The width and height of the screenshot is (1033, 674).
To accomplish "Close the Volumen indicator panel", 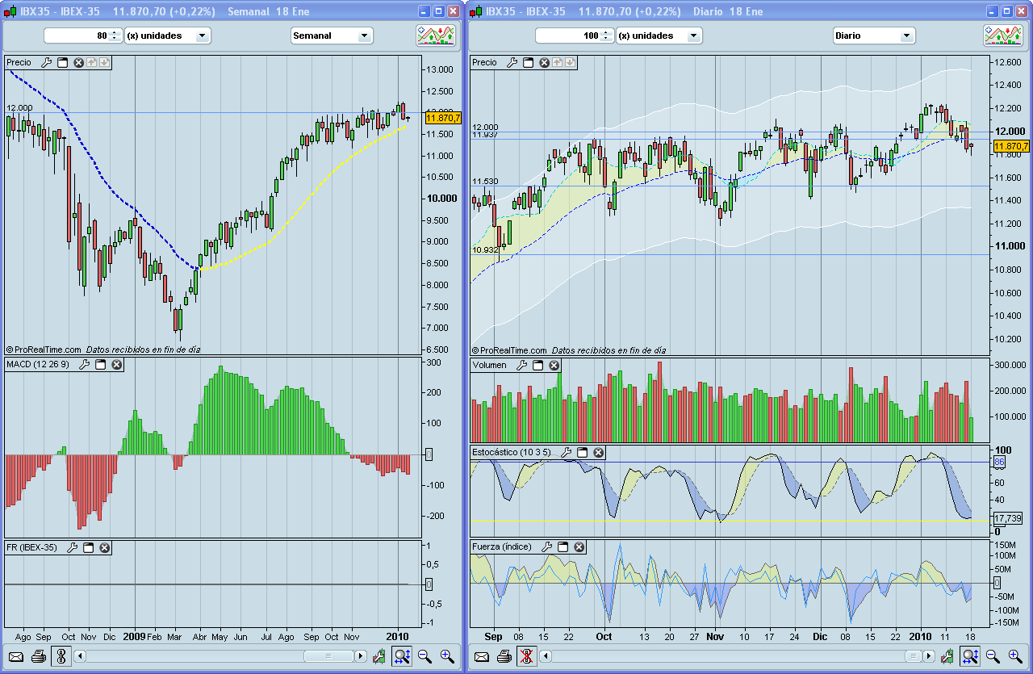I will click(554, 365).
